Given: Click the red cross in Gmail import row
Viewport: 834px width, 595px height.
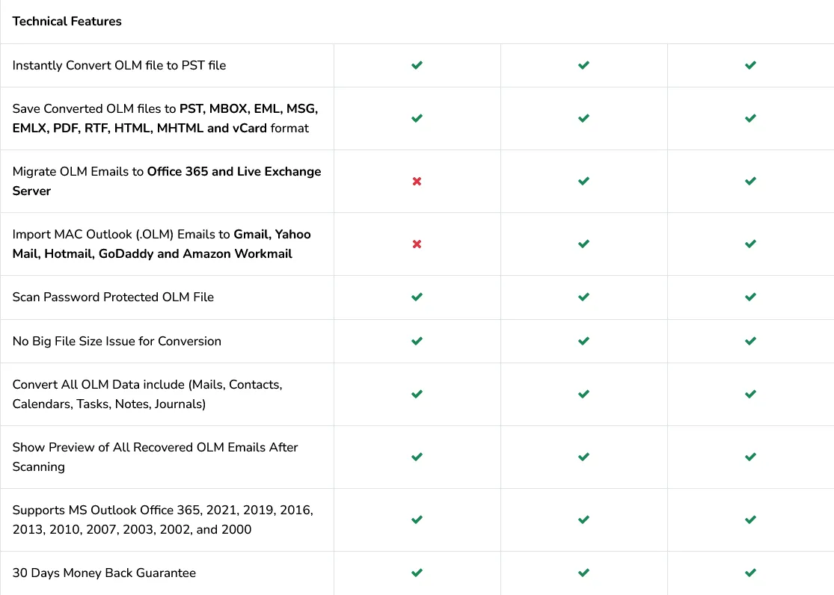Looking at the screenshot, I should [x=417, y=244].
